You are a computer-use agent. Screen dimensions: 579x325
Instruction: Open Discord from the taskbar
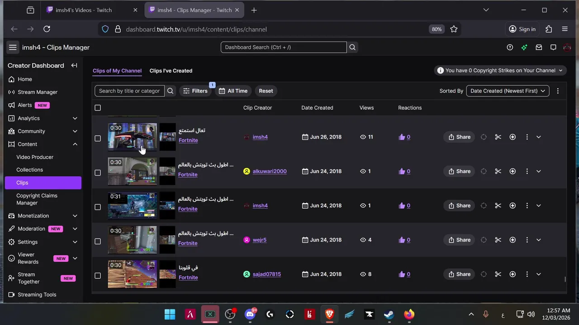pyautogui.click(x=250, y=314)
